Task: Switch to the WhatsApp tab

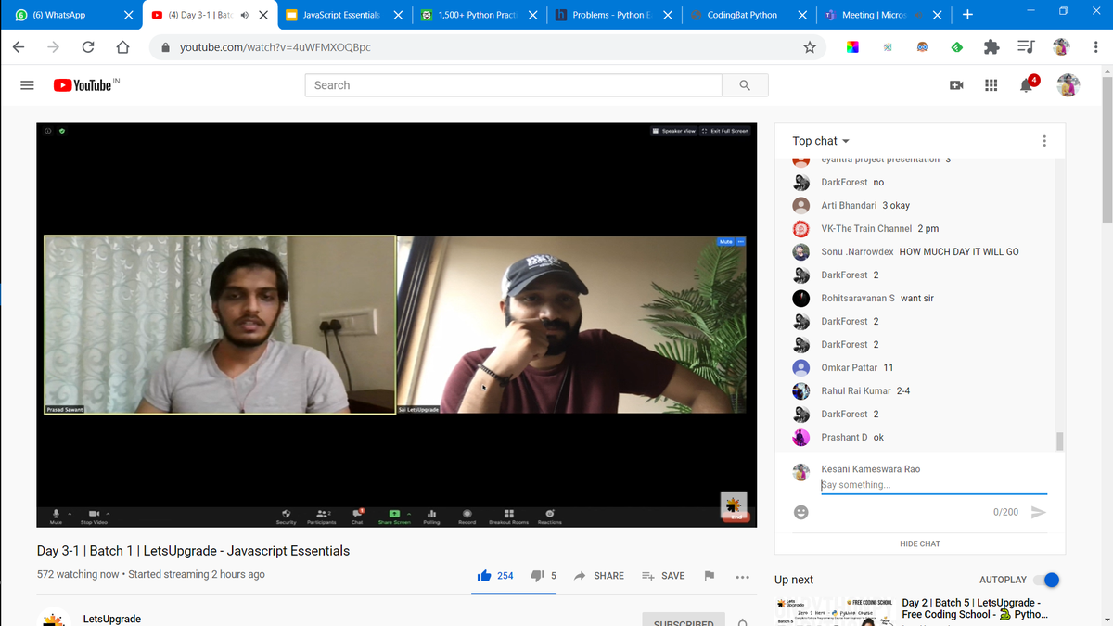Action: 71,15
